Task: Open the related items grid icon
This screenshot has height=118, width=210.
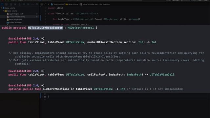Action: coord(42,4)
